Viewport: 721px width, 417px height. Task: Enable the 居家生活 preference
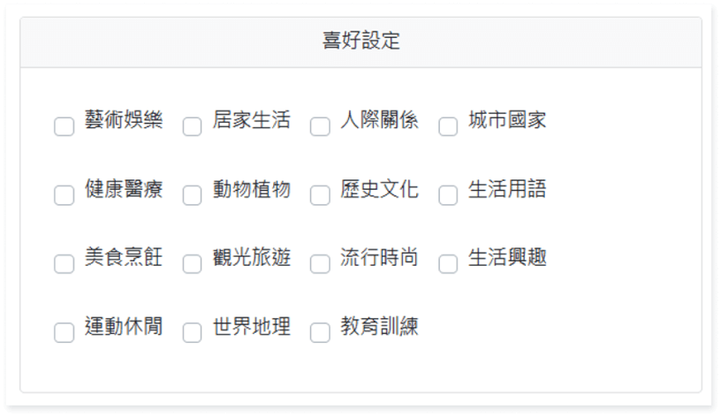[192, 126]
